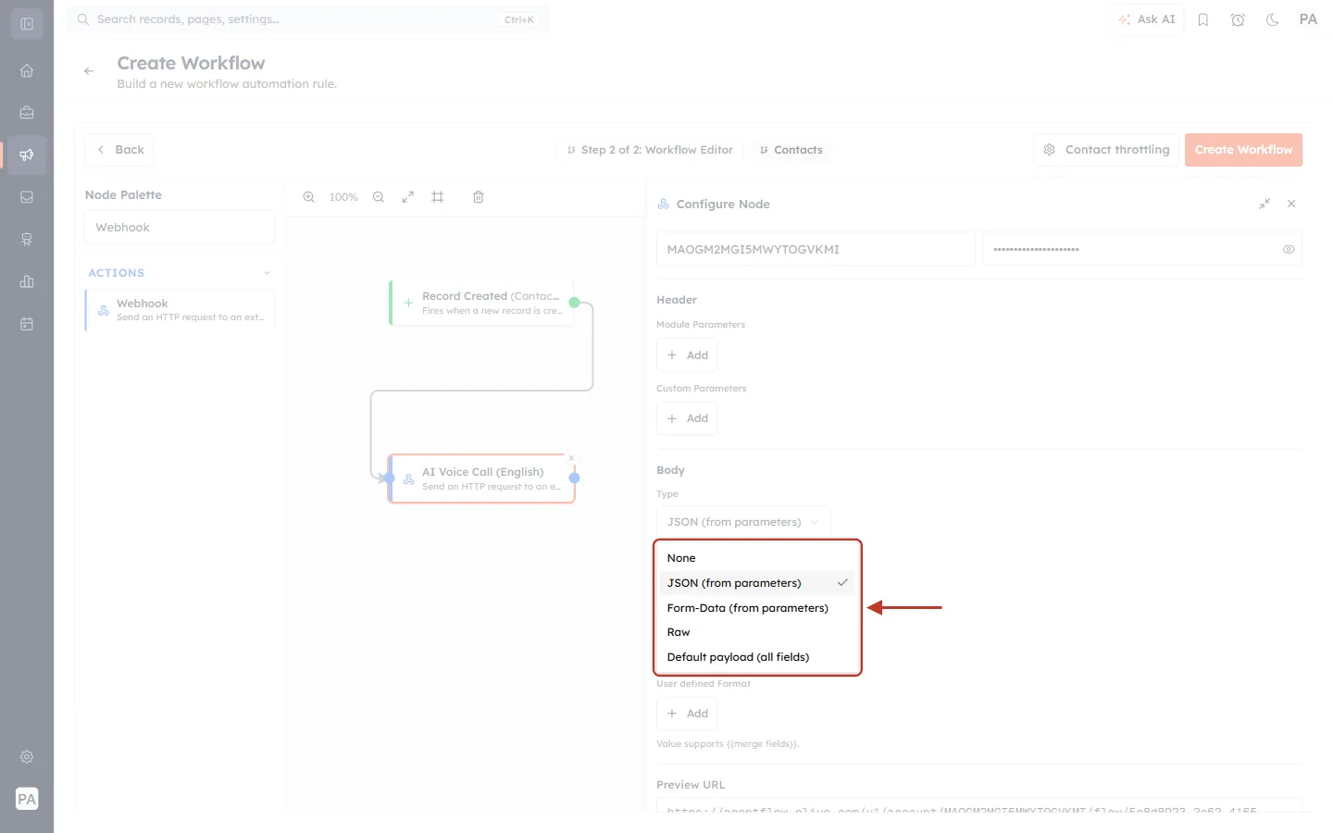Choose Form-Data (from parameters) option

click(x=757, y=608)
